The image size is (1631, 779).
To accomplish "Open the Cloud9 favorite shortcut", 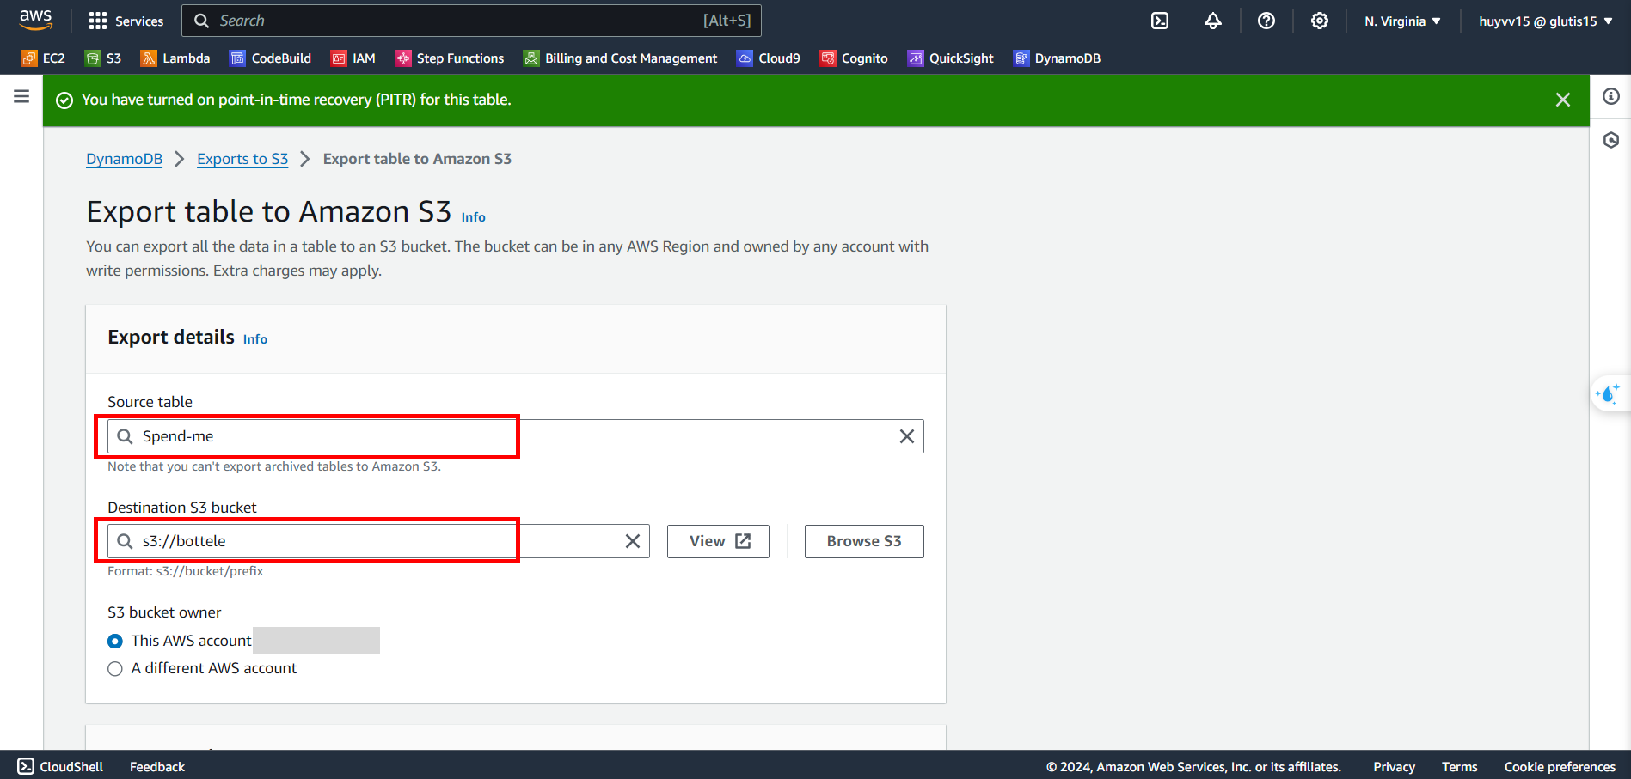I will click(x=769, y=58).
